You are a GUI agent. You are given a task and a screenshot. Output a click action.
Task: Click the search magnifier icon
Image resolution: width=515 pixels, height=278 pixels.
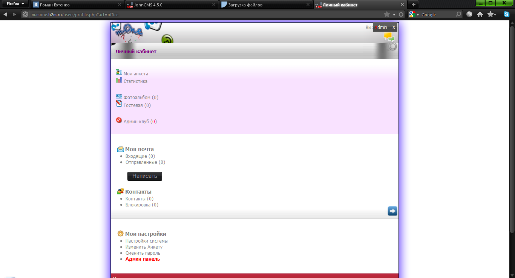tap(458, 14)
